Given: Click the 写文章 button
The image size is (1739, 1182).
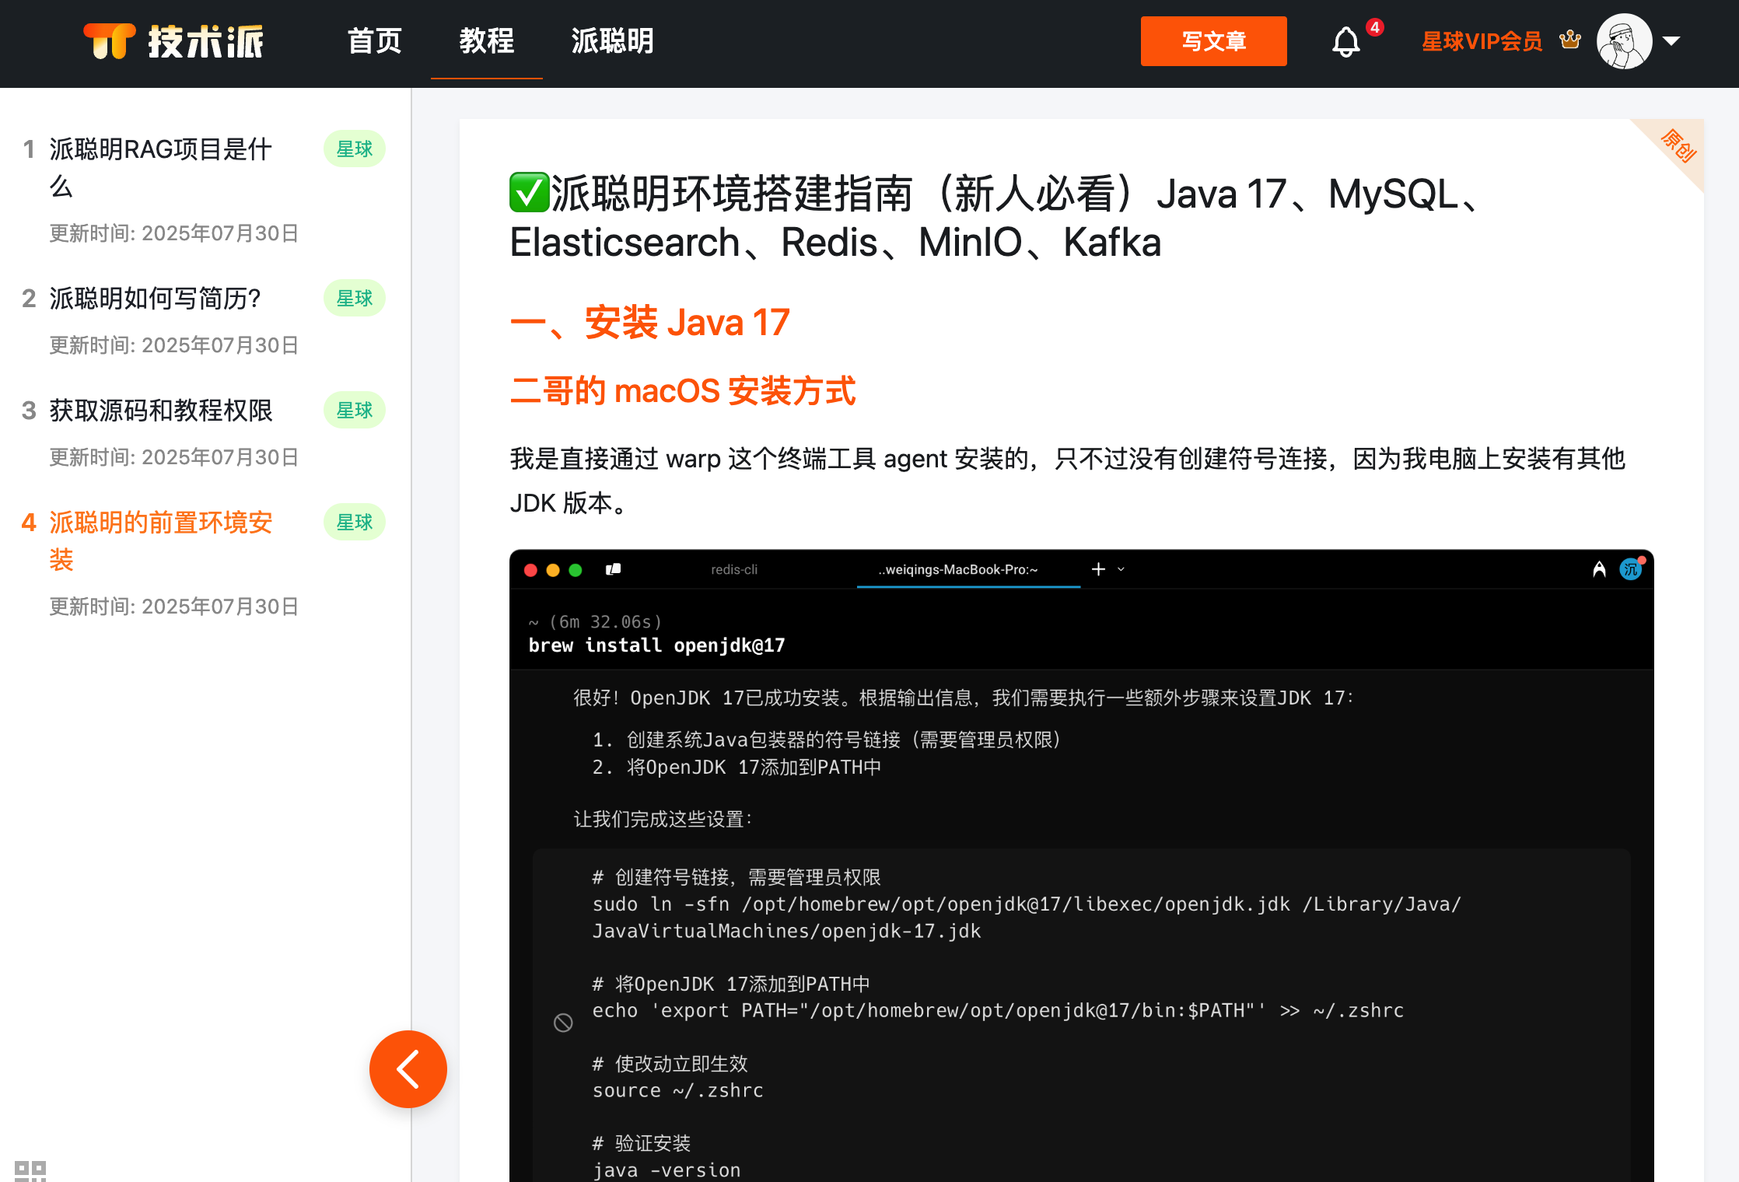Looking at the screenshot, I should [x=1213, y=41].
